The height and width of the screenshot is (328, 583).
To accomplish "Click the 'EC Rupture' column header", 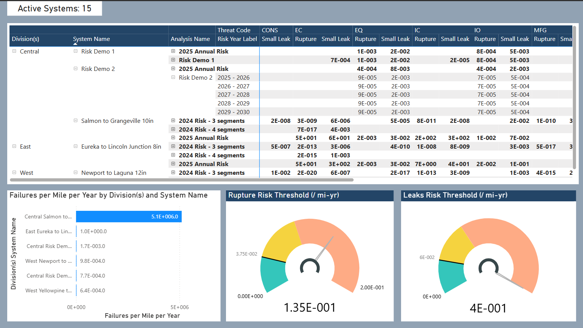I will tap(306, 39).
